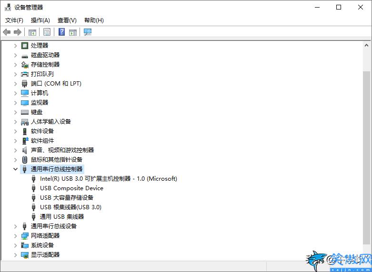Click the Forward arrow toolbar icon
372x272 pixels.
pos(18,32)
